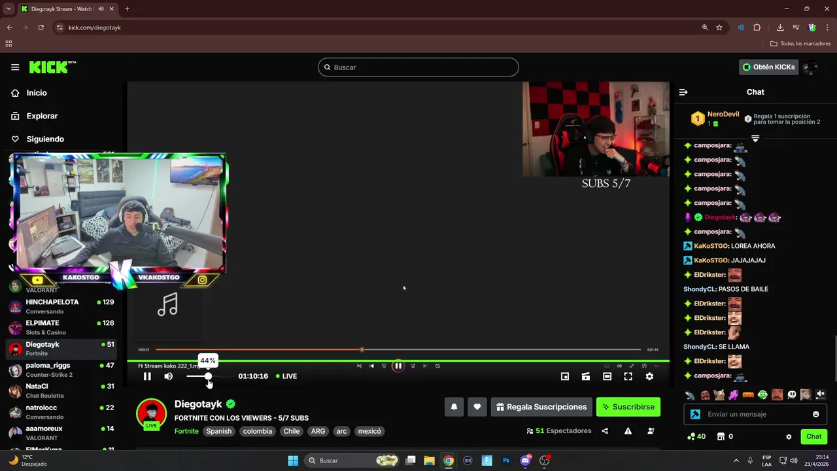Viewport: 837px width, 471px height.
Task: Open chat settings gear
Action: 789,436
